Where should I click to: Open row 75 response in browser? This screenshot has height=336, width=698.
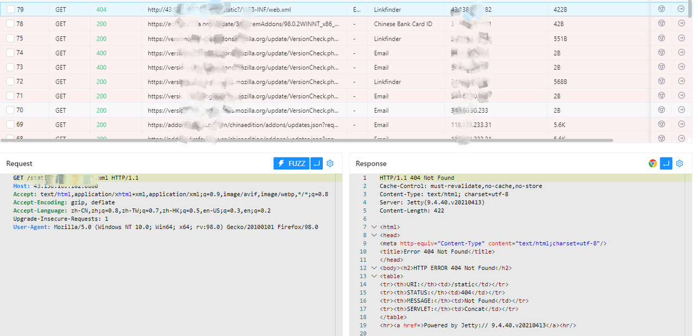pyautogui.click(x=661, y=38)
